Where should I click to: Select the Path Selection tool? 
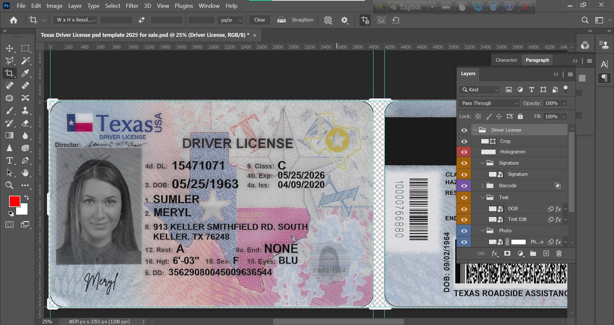pyautogui.click(x=9, y=173)
